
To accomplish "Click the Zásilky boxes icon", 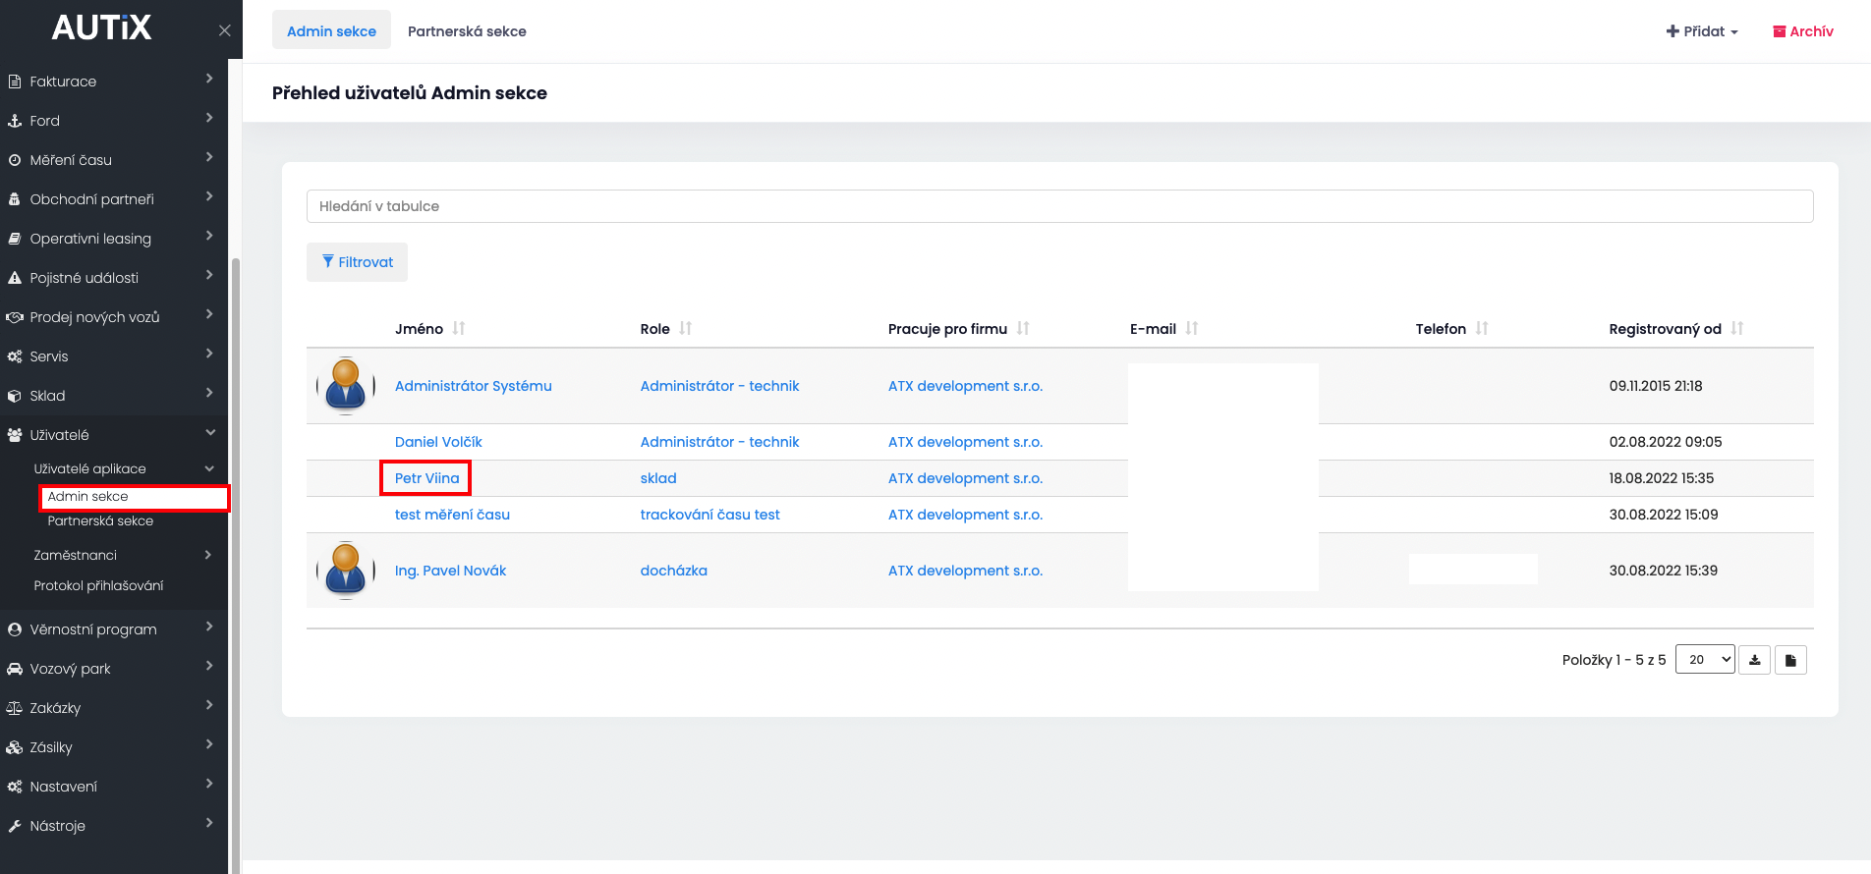I will [15, 747].
